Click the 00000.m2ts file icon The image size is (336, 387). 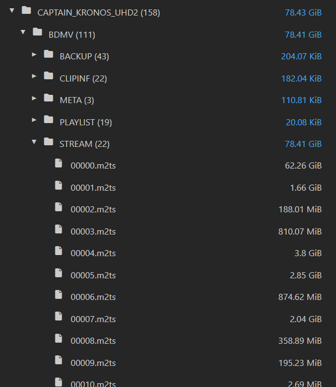pyautogui.click(x=59, y=164)
